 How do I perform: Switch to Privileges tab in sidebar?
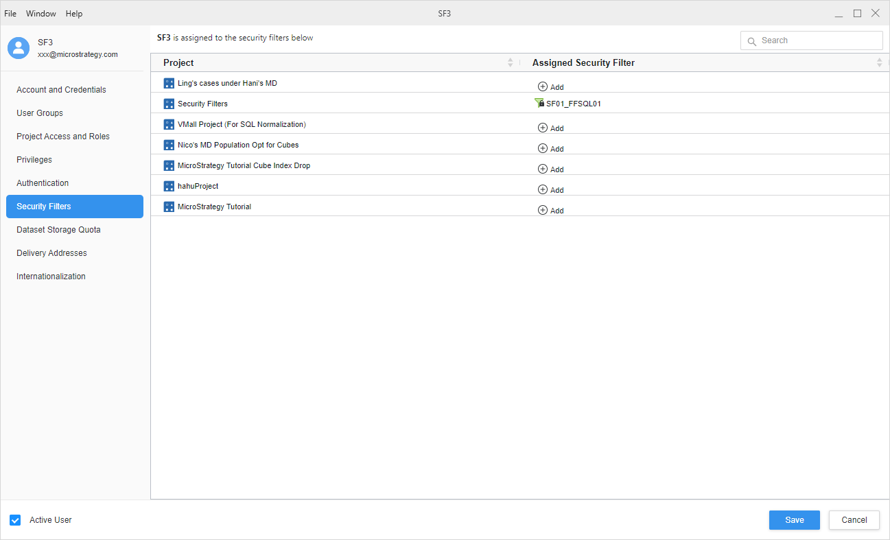click(34, 160)
